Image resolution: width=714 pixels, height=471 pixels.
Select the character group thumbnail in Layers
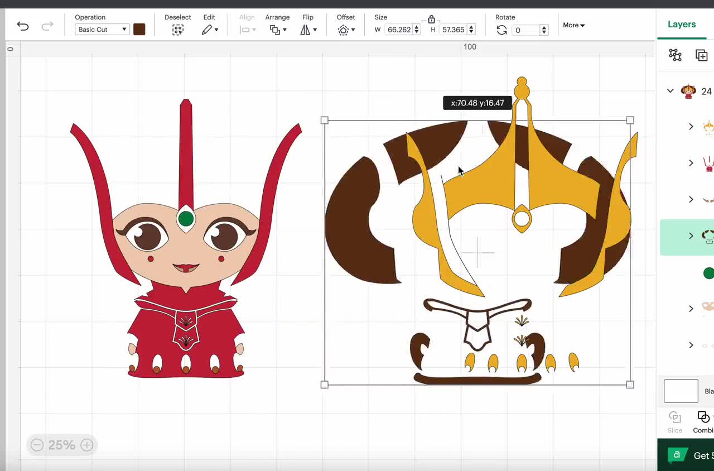pyautogui.click(x=688, y=91)
